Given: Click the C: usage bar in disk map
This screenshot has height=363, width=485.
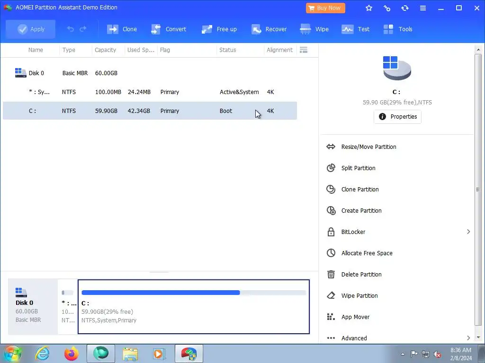Looking at the screenshot, I should point(194,293).
